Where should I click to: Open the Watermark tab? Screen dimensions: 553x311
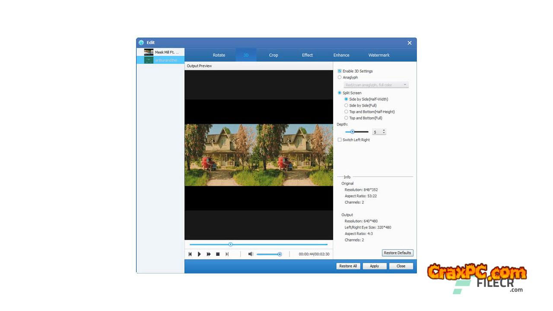379,55
